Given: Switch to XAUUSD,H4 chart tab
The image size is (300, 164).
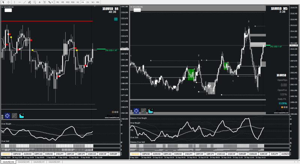Looking at the screenshot, I should [x=8, y=162].
